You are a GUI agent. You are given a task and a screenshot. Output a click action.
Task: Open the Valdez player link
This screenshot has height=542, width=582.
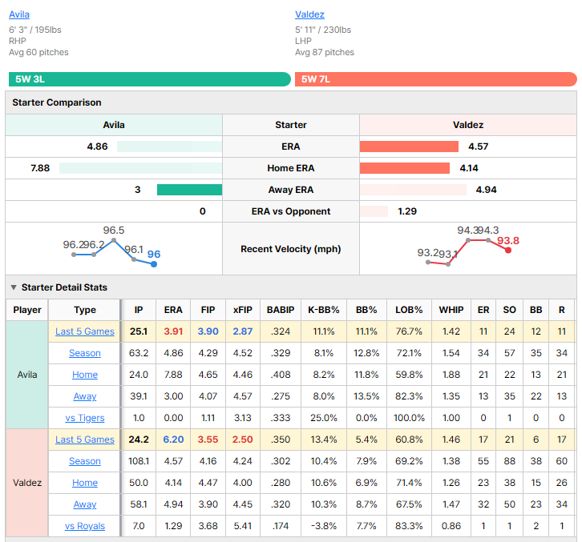point(309,14)
